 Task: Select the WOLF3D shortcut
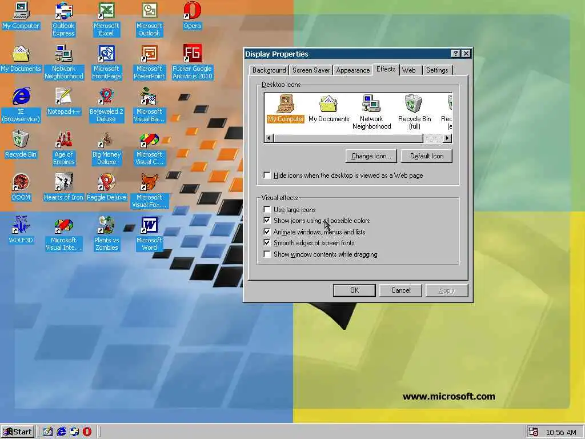tap(21, 230)
